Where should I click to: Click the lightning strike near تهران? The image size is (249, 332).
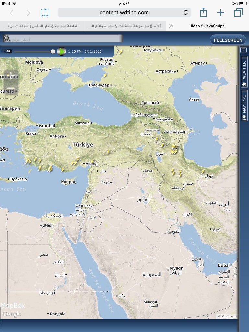[203, 172]
